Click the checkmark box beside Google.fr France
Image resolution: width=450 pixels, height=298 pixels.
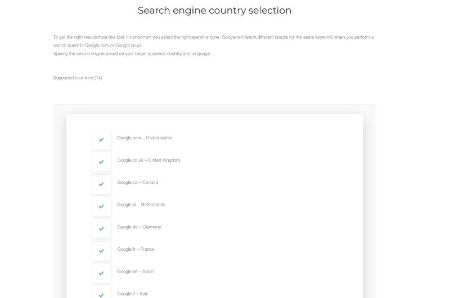101,251
